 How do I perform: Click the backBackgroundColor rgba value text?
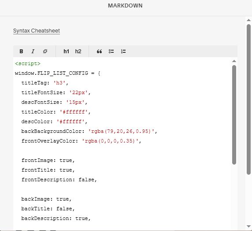(x=121, y=131)
